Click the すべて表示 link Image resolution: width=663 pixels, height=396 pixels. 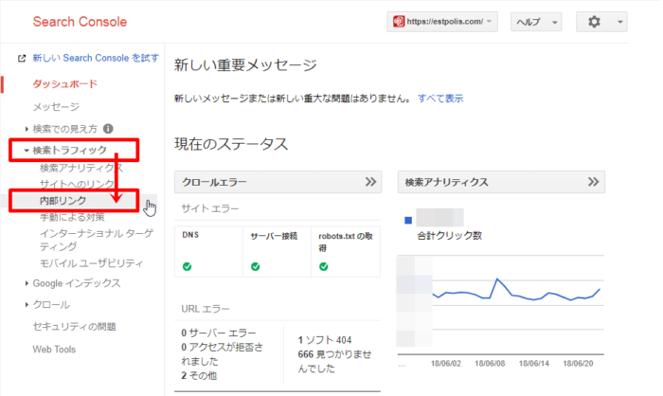pos(440,99)
